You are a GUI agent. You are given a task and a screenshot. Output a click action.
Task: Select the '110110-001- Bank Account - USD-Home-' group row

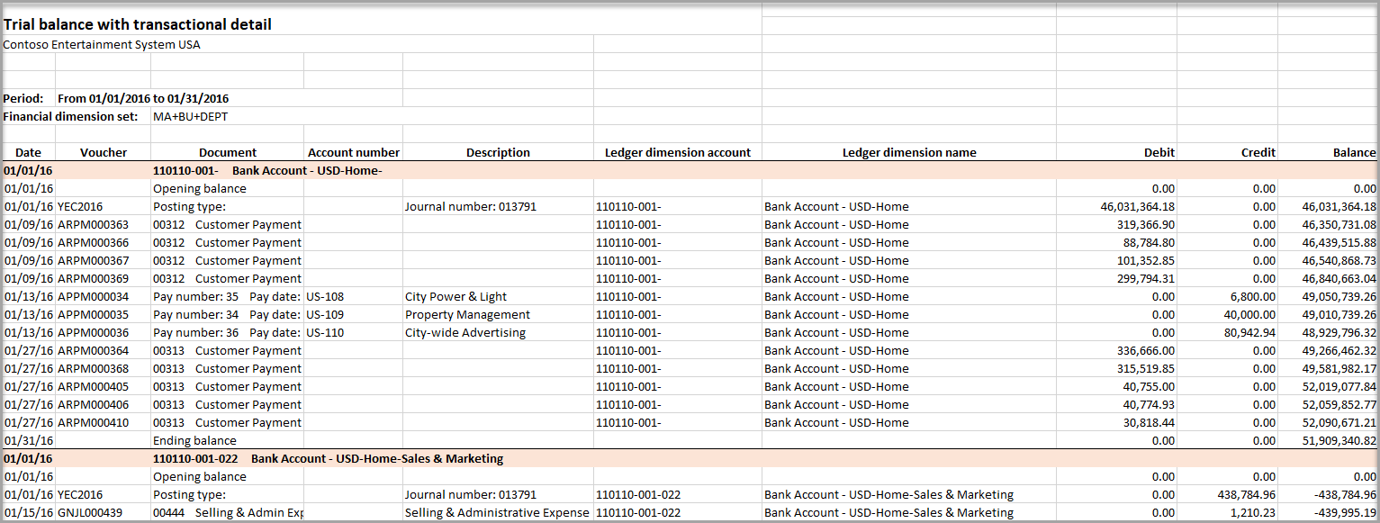coord(689,170)
